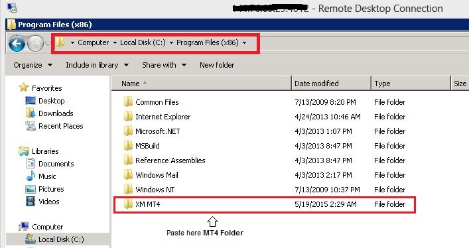This screenshot has width=469, height=248.
Task: Click the Pictures library icon
Action: point(31,189)
